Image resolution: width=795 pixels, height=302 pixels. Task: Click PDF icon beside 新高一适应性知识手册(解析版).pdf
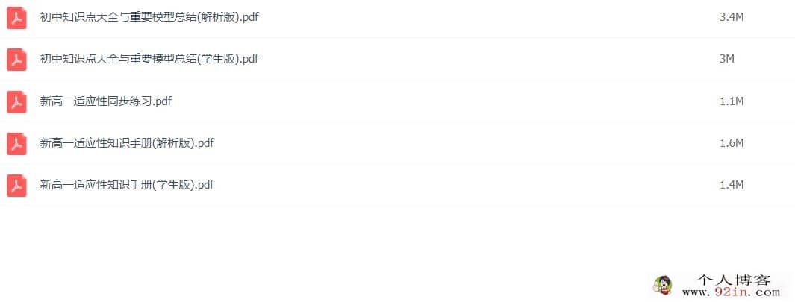pos(16,144)
